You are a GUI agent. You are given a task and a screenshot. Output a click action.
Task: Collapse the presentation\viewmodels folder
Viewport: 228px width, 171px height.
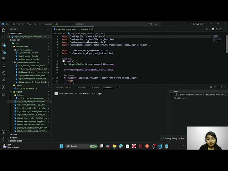[28, 62]
